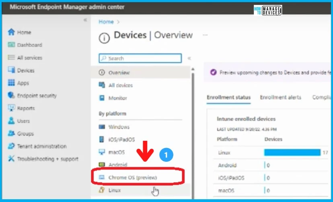The height and width of the screenshot is (202, 333).
Task: Click the Linux devices blue bar
Action: pyautogui.click(x=292, y=152)
